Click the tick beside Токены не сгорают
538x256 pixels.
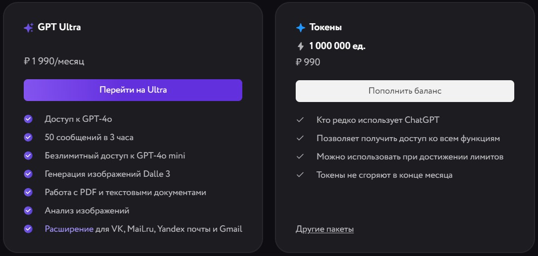click(x=300, y=175)
